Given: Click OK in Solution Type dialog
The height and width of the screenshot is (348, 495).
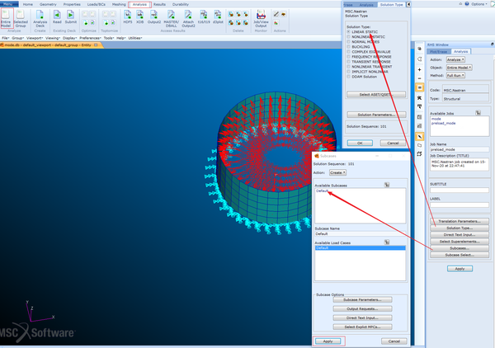Looking at the screenshot, I should point(360,143).
